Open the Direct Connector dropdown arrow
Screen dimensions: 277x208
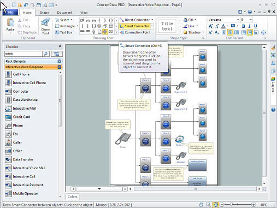pyautogui.click(x=152, y=20)
